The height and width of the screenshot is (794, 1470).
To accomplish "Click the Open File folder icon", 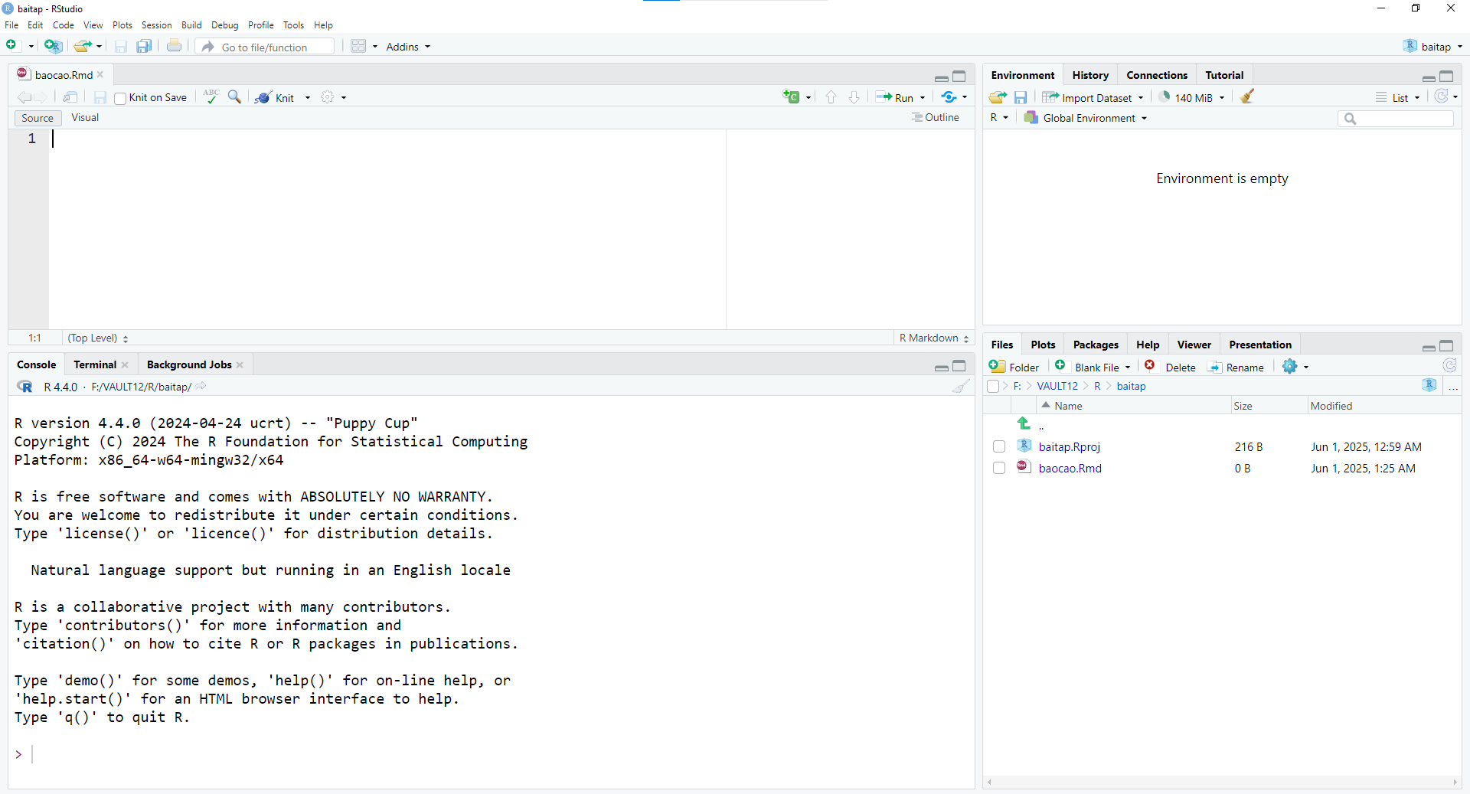I will (83, 46).
